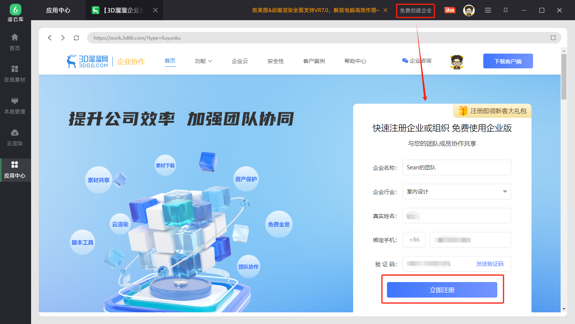Expand the 功能 navigation dropdown
This screenshot has width=575, height=324.
pyautogui.click(x=204, y=61)
